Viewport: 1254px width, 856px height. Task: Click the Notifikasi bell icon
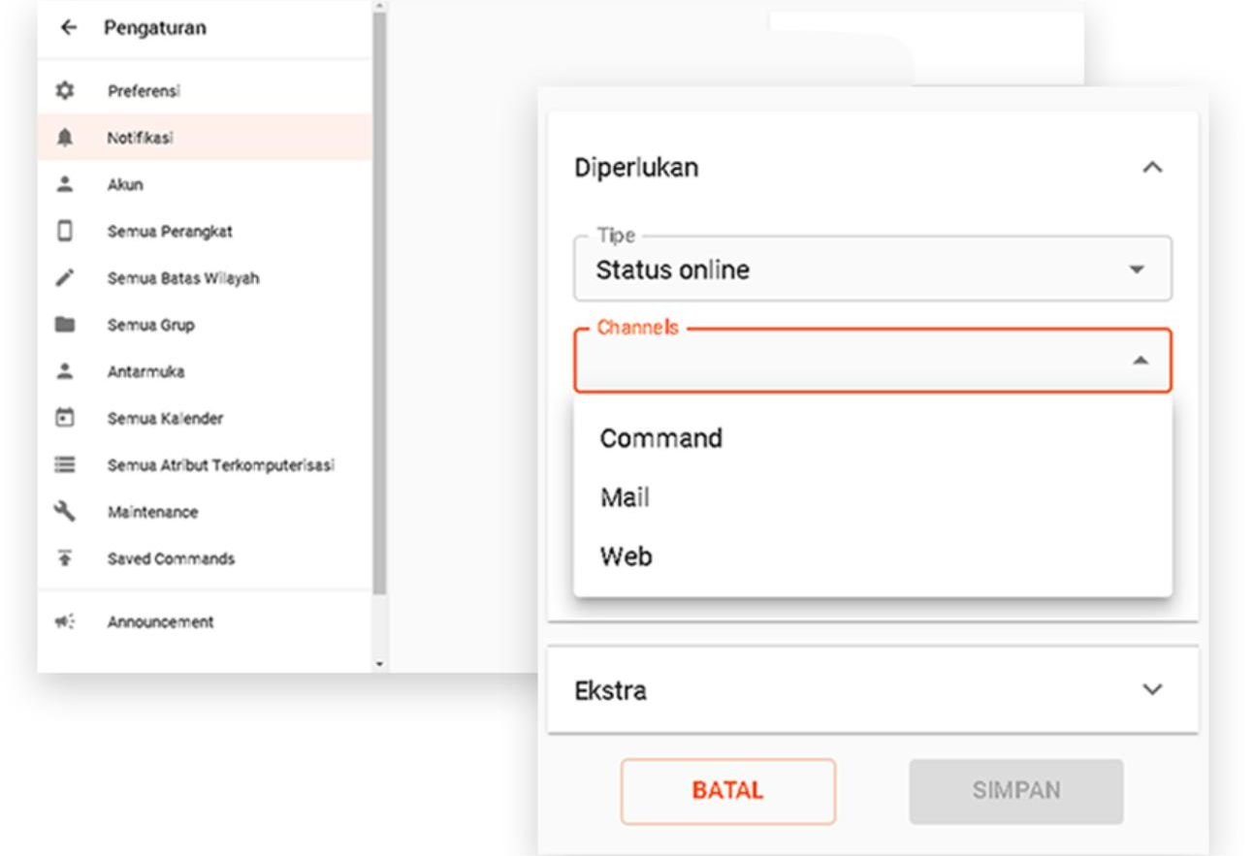65,138
